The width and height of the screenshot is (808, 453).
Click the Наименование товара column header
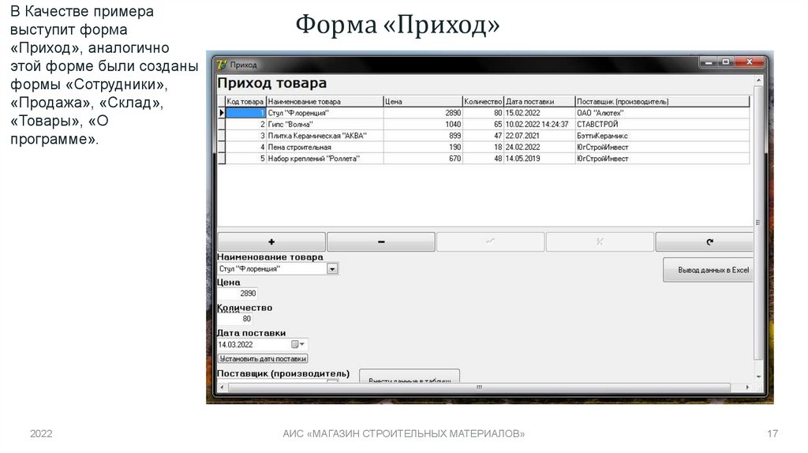click(324, 102)
